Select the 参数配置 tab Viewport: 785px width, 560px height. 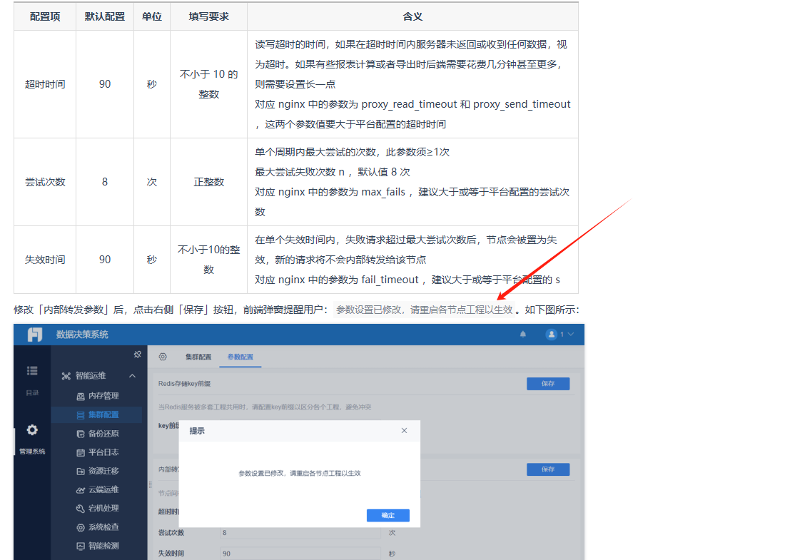coord(240,357)
